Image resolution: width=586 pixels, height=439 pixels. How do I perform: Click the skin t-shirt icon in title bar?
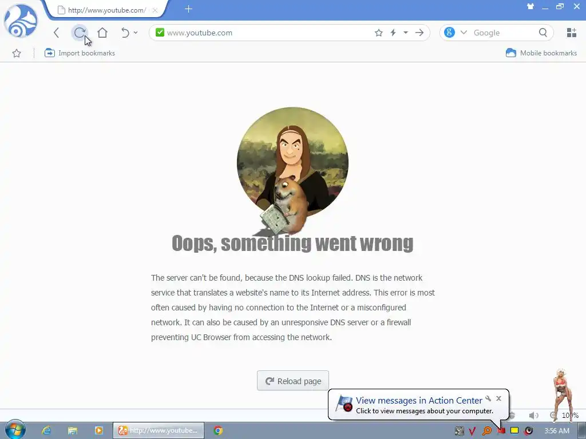click(530, 6)
